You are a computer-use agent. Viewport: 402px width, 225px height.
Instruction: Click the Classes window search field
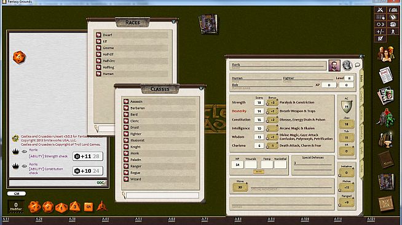(x=162, y=195)
